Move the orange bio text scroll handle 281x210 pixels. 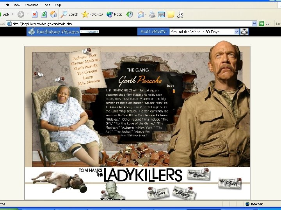174,91
